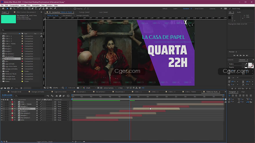The image size is (255, 143).
Task: Click the Graph Editor icon in the timeline
Action: point(68,96)
